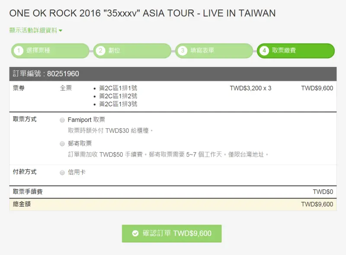Click the number 1 circle icon
The image size is (346, 255).
[19, 50]
